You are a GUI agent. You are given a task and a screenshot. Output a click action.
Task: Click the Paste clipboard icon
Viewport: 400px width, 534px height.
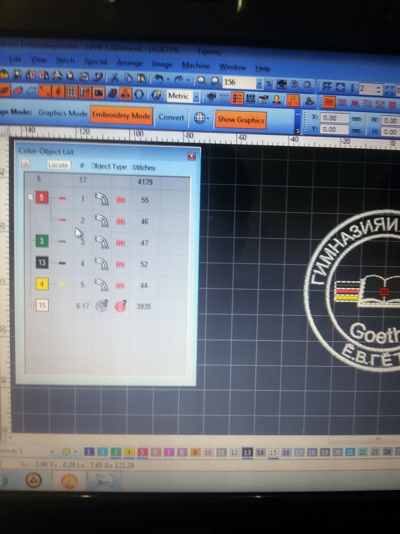141,78
